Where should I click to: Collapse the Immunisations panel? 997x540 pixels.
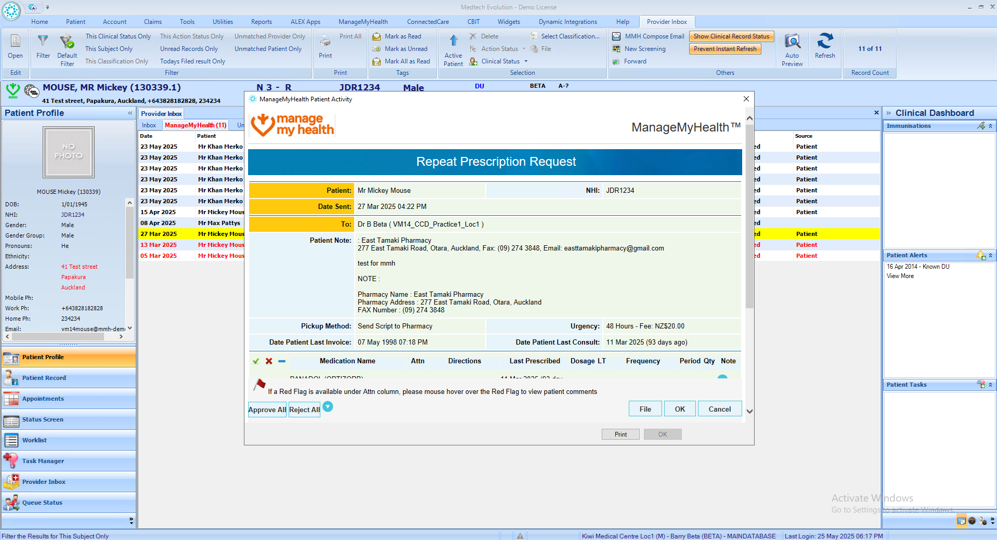click(990, 126)
